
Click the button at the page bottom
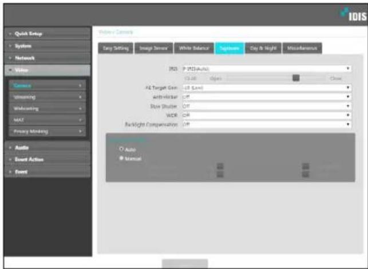(185, 263)
